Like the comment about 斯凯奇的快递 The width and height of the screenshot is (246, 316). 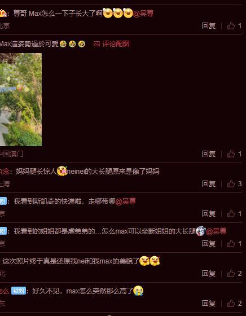point(231,214)
